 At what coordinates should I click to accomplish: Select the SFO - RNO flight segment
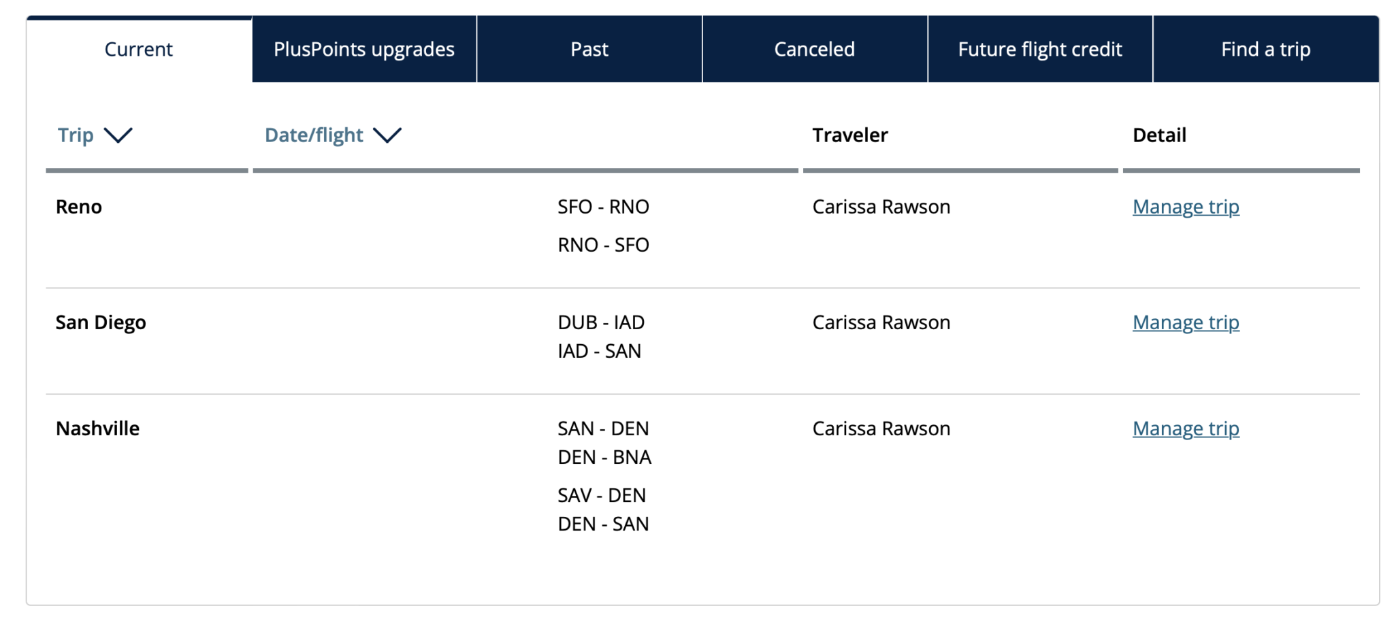coord(602,206)
